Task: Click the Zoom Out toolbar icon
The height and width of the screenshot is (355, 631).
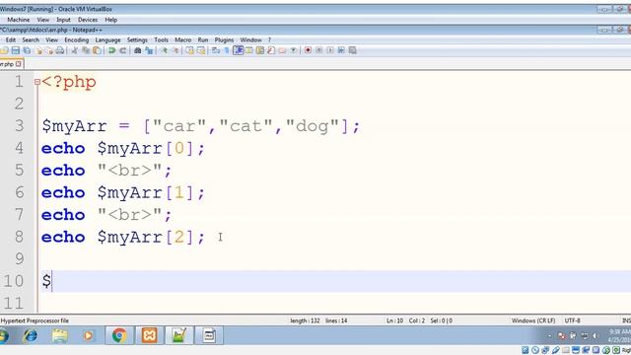Action: [x=175, y=50]
